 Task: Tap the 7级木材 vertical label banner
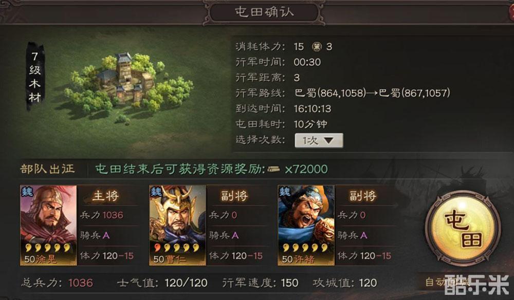point(35,77)
